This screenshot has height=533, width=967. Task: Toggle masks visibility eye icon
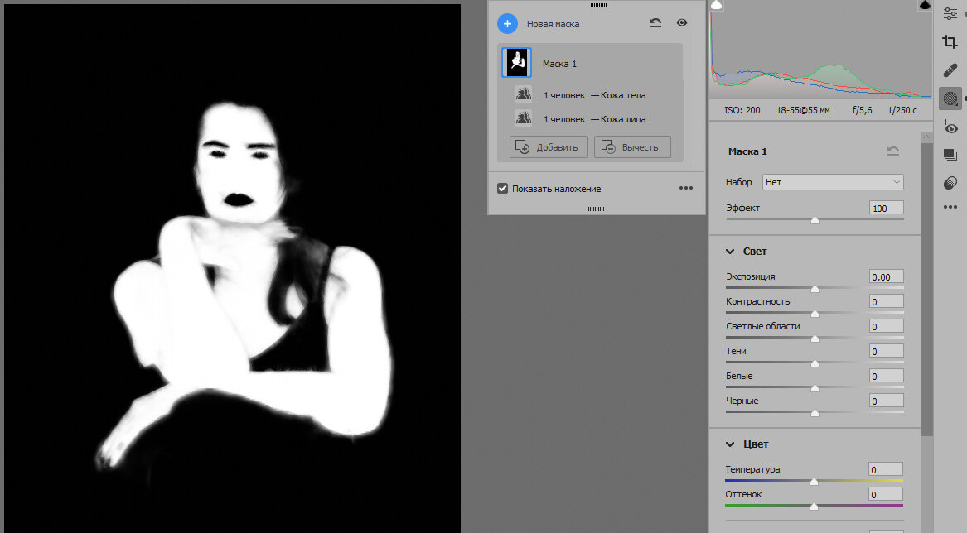pyautogui.click(x=682, y=23)
